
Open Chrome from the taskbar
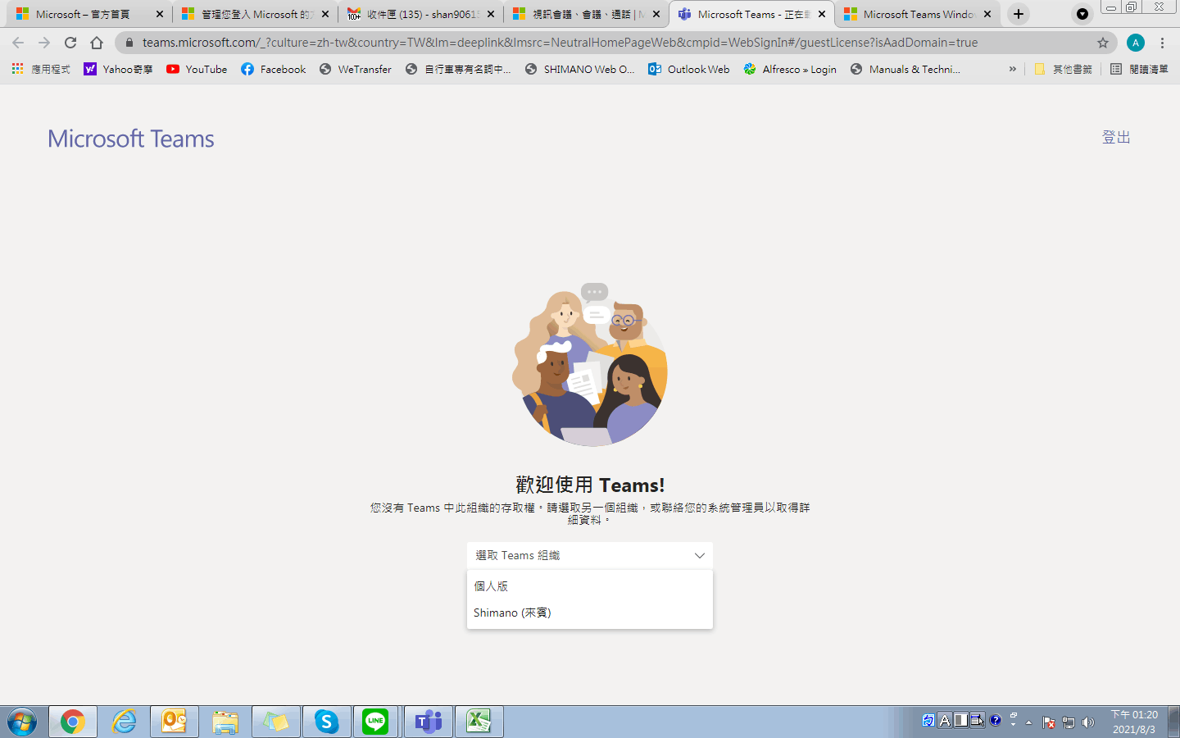pos(72,722)
